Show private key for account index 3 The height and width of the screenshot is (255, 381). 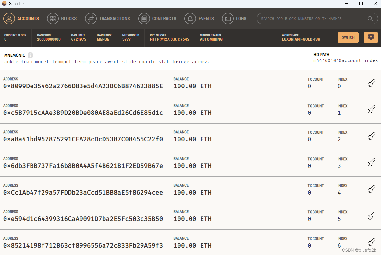point(372,163)
